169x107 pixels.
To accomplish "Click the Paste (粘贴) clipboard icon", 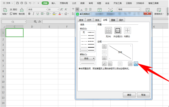I will click(5, 10).
